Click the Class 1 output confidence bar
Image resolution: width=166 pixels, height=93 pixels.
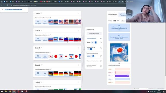coord(122,69)
